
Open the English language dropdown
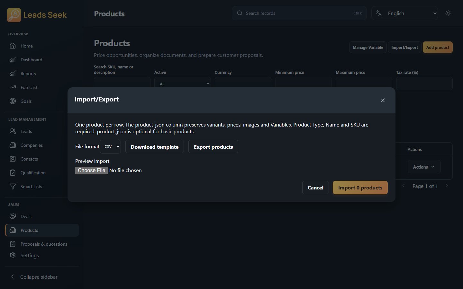pos(404,13)
